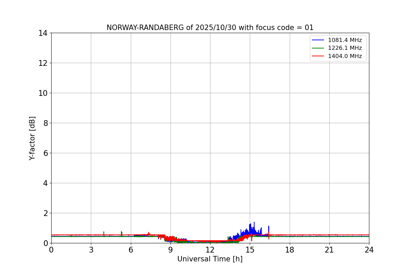Select the 1404.0 MHz legend label
The image size is (410, 273).
tap(345, 56)
